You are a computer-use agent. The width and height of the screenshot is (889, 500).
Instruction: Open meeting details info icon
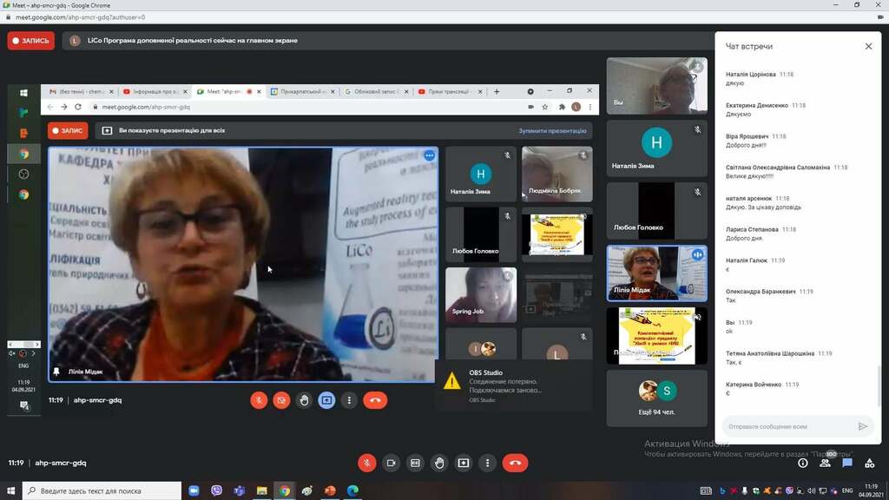(803, 463)
